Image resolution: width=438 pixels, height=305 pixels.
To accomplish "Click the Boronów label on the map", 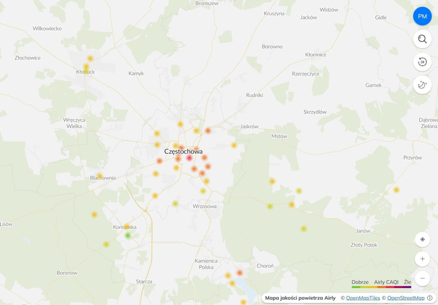I will pyautogui.click(x=67, y=273).
